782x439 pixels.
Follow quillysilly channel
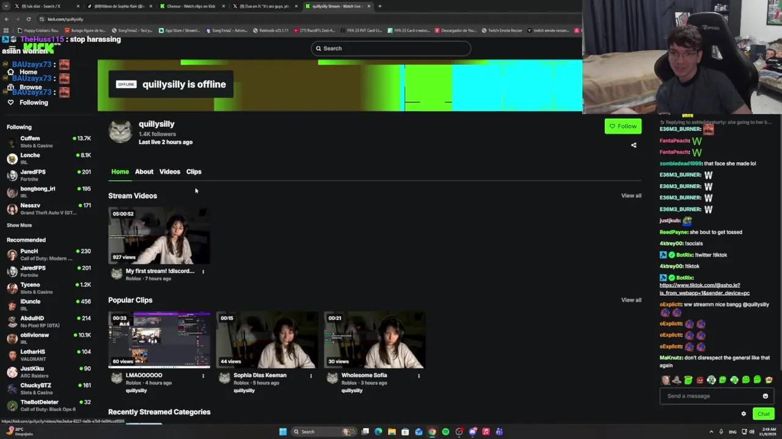623,126
